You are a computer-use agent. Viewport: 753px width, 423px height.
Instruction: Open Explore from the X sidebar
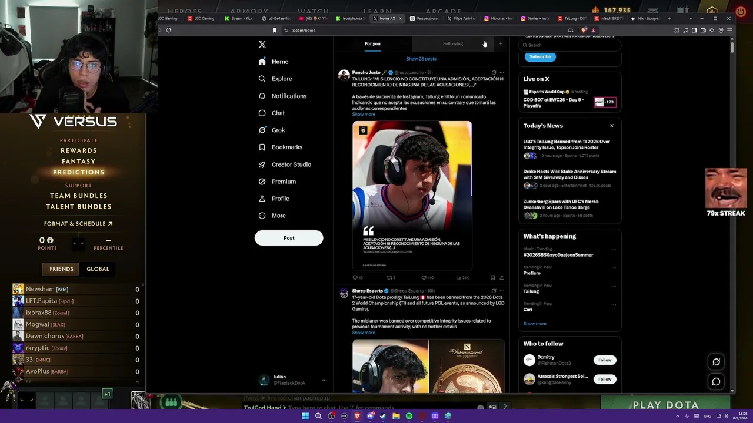click(x=275, y=79)
